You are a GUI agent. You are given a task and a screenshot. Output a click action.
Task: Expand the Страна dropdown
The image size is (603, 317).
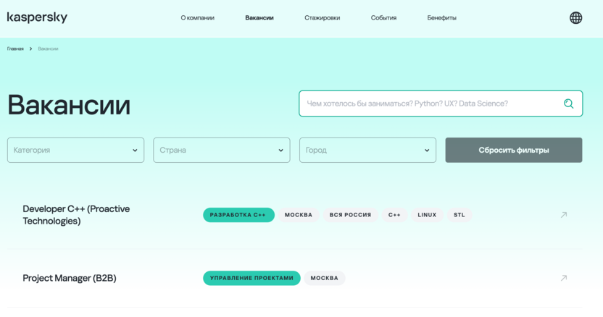coord(222,151)
